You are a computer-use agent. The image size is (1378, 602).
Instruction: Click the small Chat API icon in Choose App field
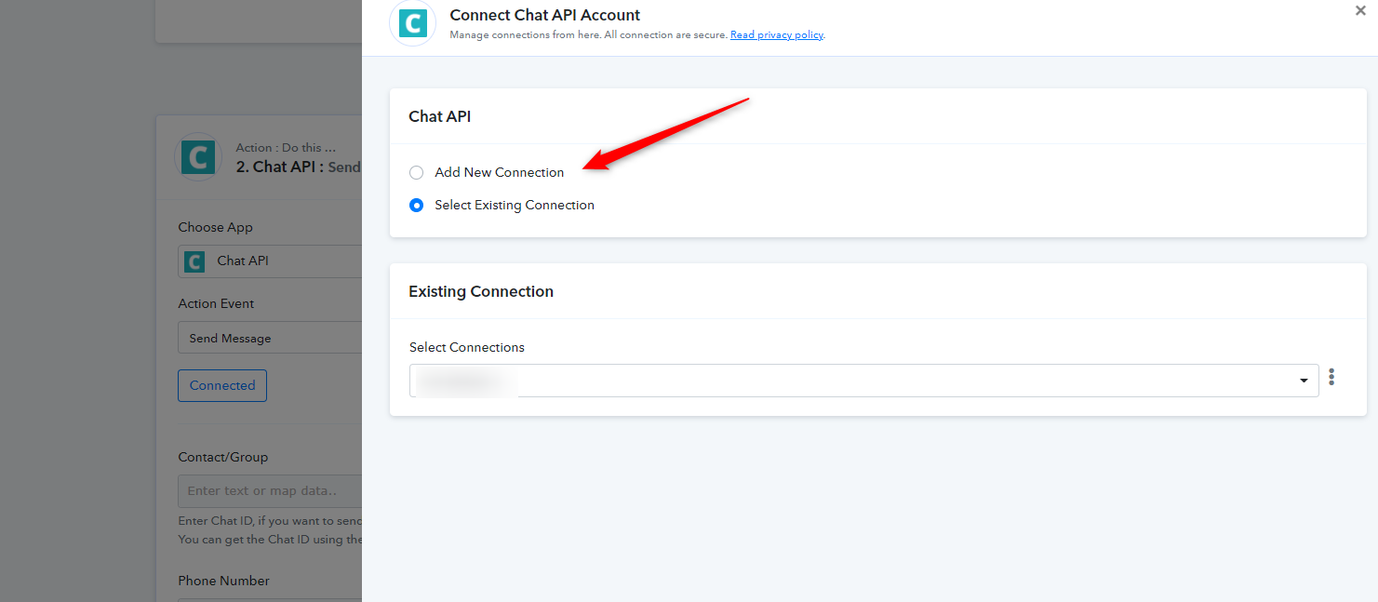(194, 261)
